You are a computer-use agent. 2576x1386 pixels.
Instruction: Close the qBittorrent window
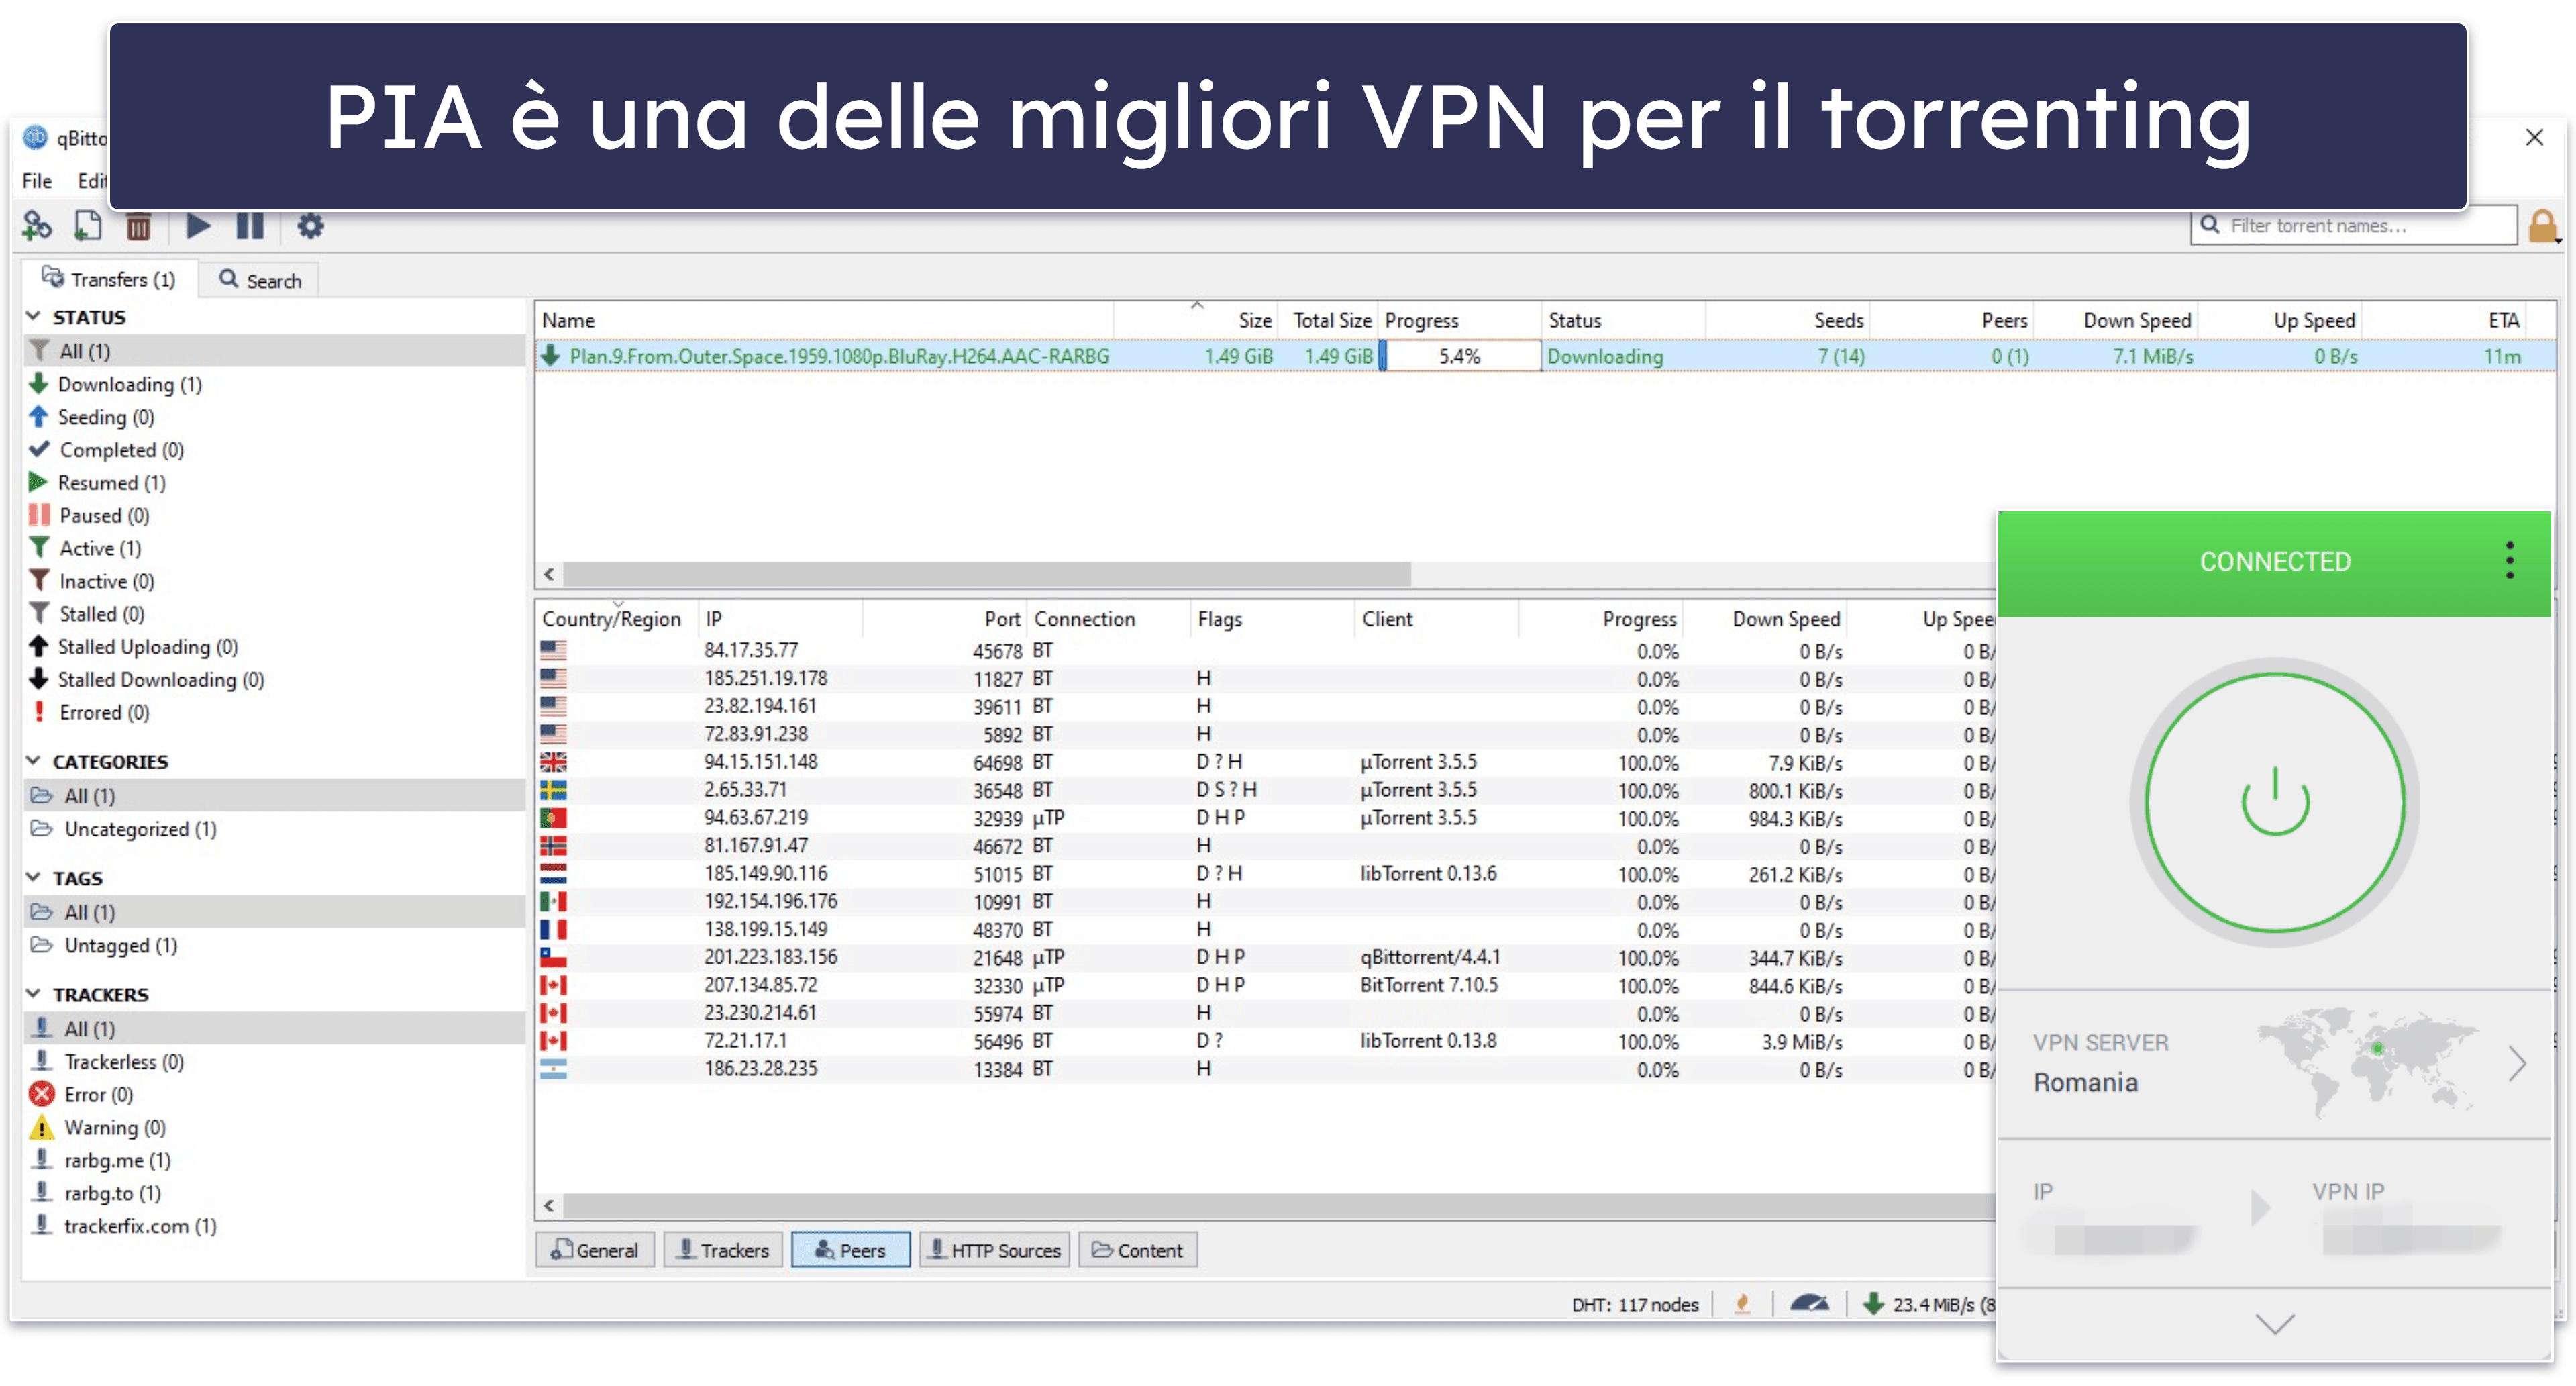(2534, 137)
